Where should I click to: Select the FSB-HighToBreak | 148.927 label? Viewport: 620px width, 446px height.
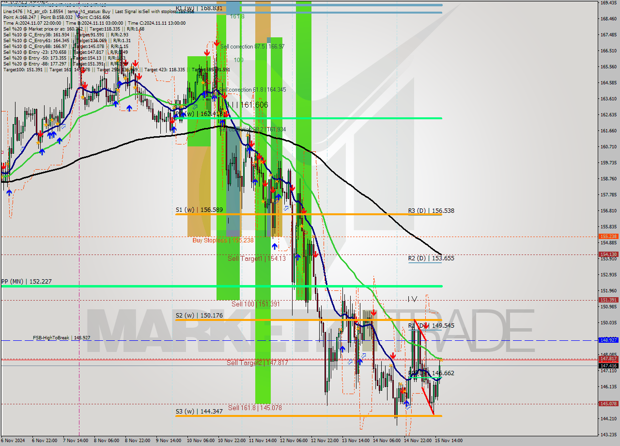coord(62,337)
